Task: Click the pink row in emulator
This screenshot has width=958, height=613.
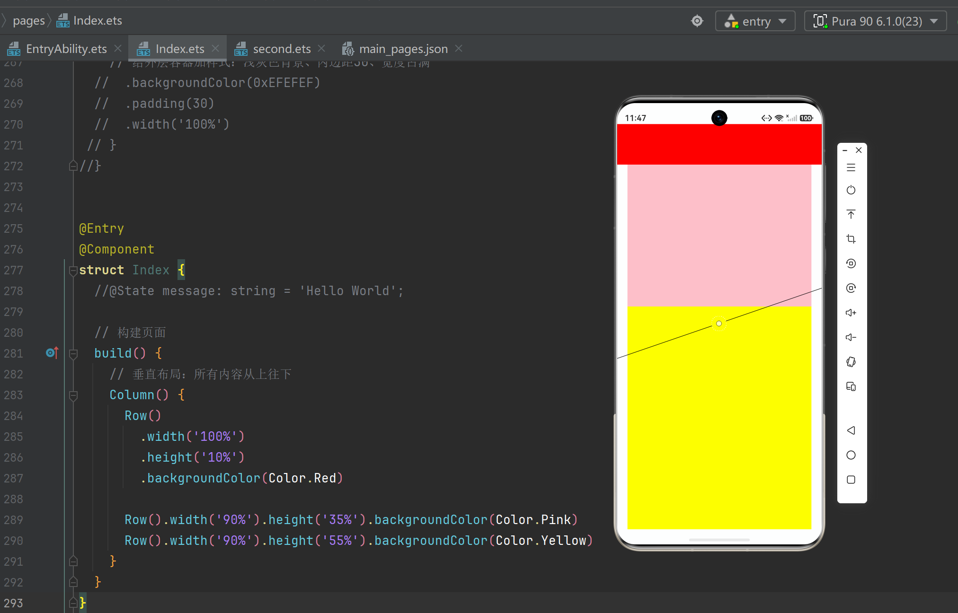Action: [x=719, y=236]
